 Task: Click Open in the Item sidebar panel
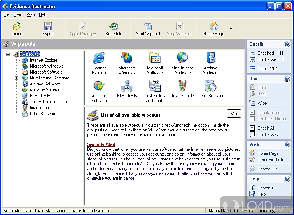coord(262,88)
